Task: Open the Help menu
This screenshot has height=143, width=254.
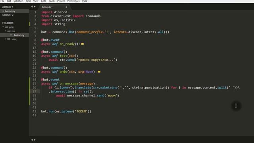Action: tap(85, 1)
